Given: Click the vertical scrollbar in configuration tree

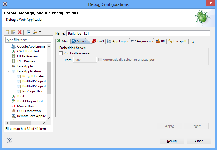Looking at the screenshot, I should click(x=49, y=77).
